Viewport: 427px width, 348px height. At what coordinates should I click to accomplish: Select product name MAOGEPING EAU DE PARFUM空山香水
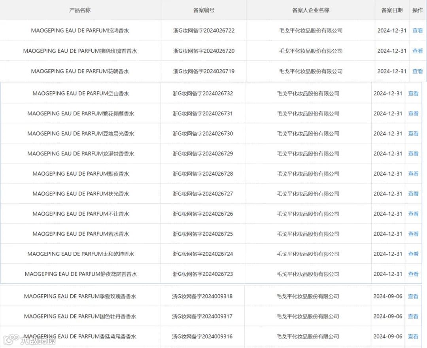click(81, 93)
